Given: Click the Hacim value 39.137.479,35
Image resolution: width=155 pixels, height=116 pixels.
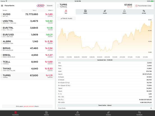Looking at the screenshot, I should [x=147, y=74].
